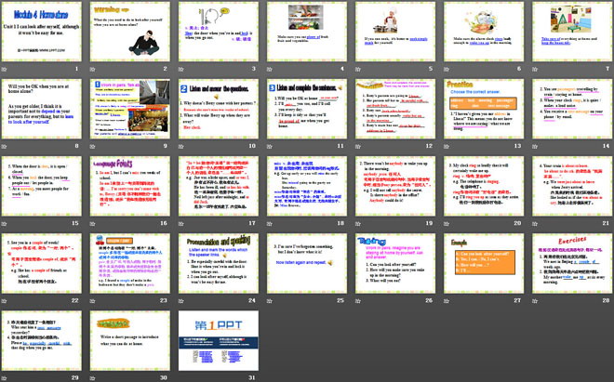Select slide 19 'There won't be anybody'
The height and width of the screenshot is (382, 614).
(395, 186)
